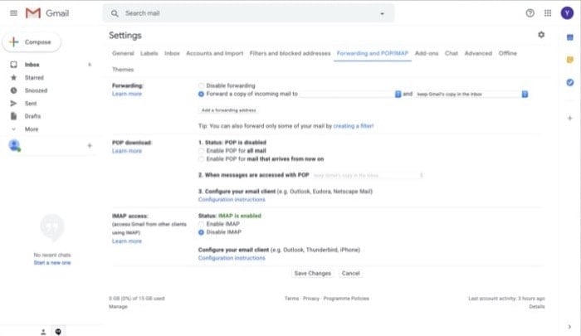The width and height of the screenshot is (581, 336).
Task: Open the Add-ons tab
Action: [427, 53]
